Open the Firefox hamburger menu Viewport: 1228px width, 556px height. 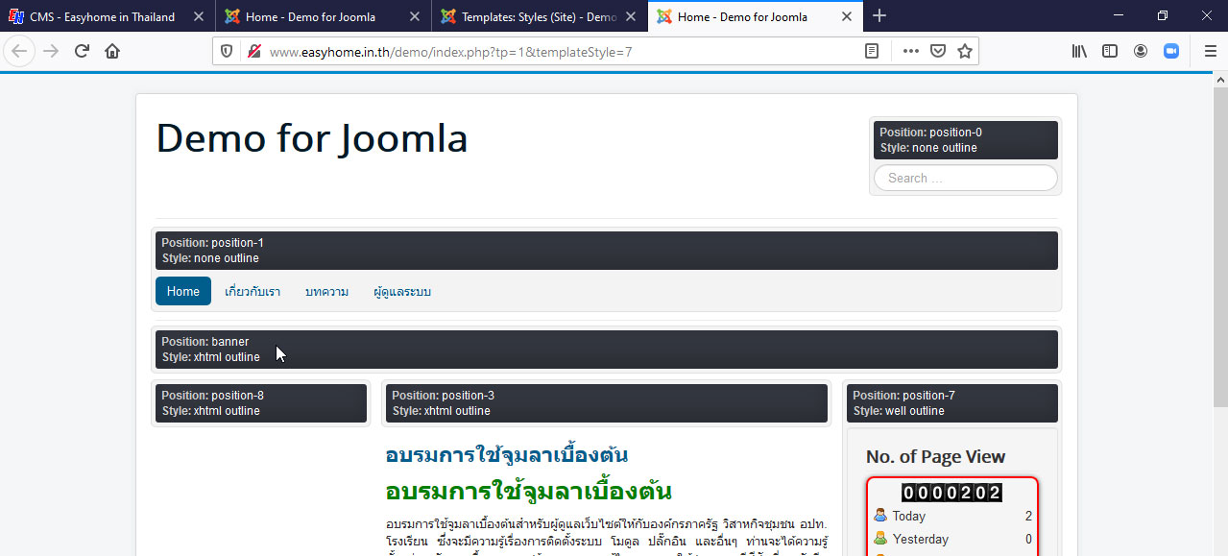coord(1210,51)
